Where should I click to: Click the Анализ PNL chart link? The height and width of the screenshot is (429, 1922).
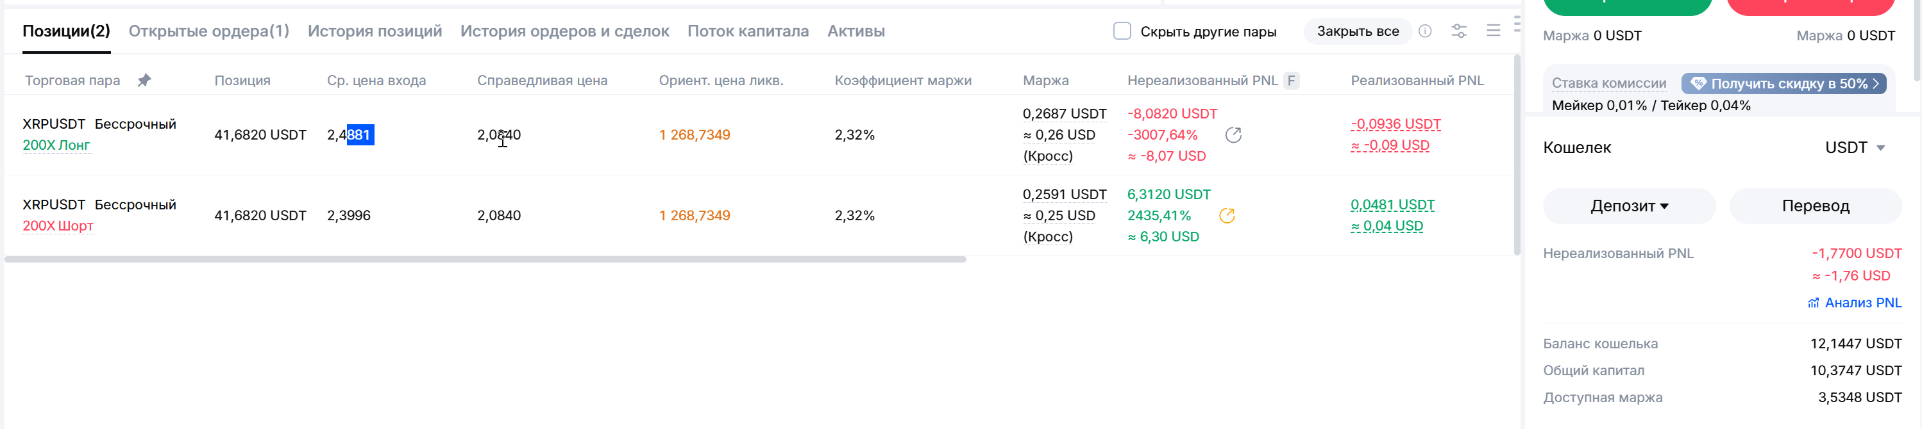(1854, 302)
